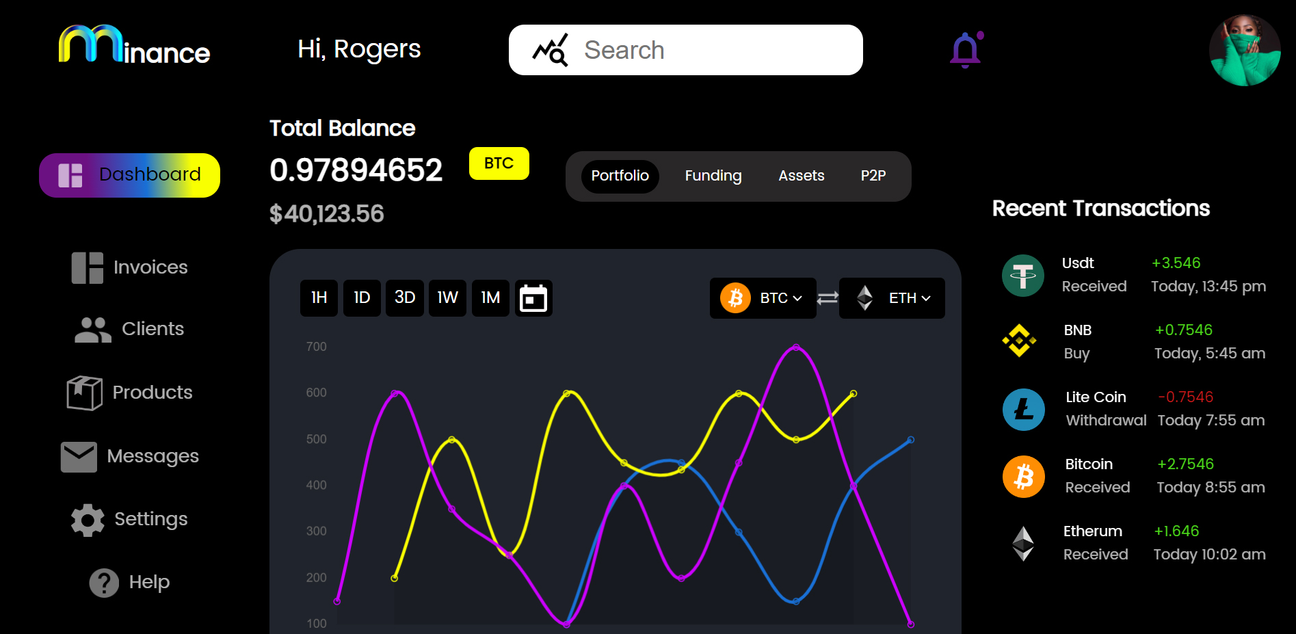
Task: Click the yellow BTC currency badge
Action: coord(499,163)
